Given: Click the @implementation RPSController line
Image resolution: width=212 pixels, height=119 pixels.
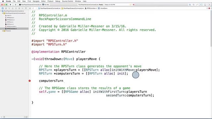Looking at the screenshot, I should pyautogui.click(x=59, y=52).
